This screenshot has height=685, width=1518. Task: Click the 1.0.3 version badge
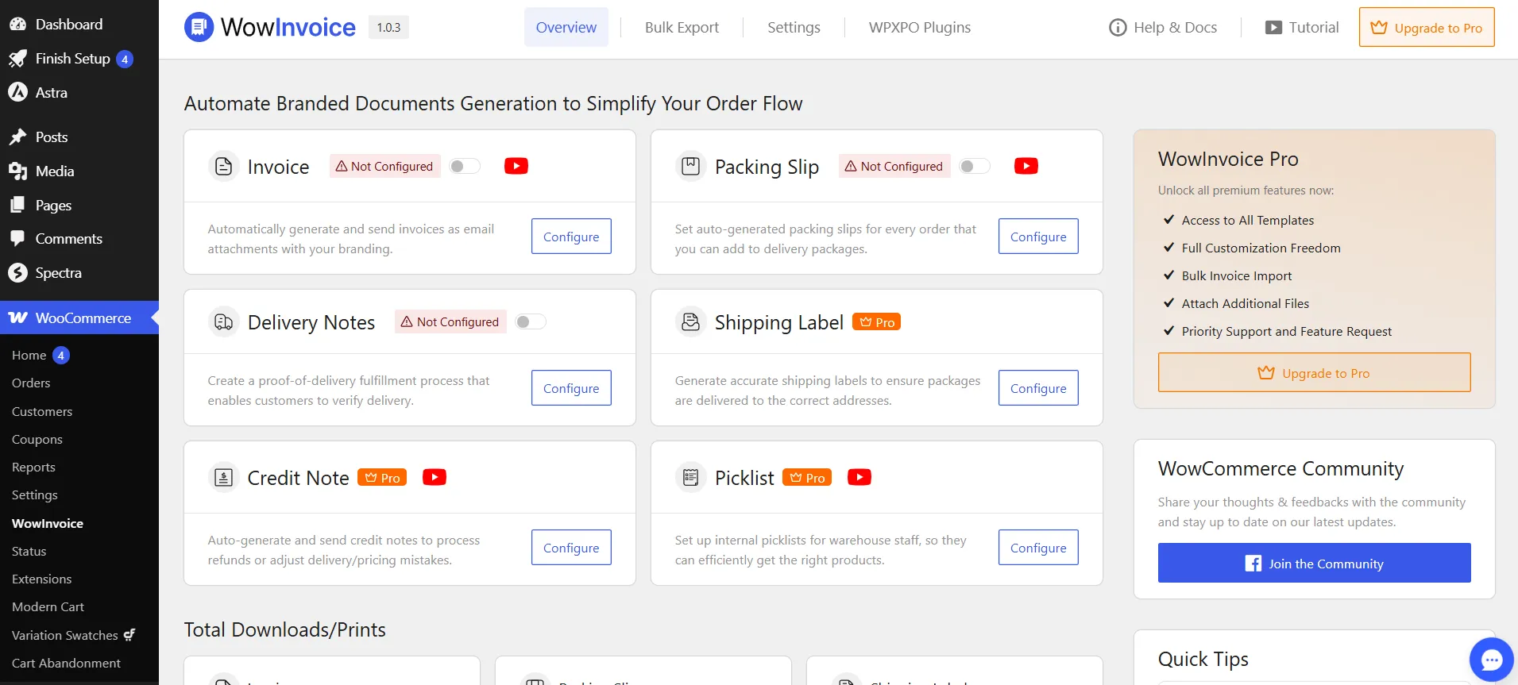pos(388,27)
